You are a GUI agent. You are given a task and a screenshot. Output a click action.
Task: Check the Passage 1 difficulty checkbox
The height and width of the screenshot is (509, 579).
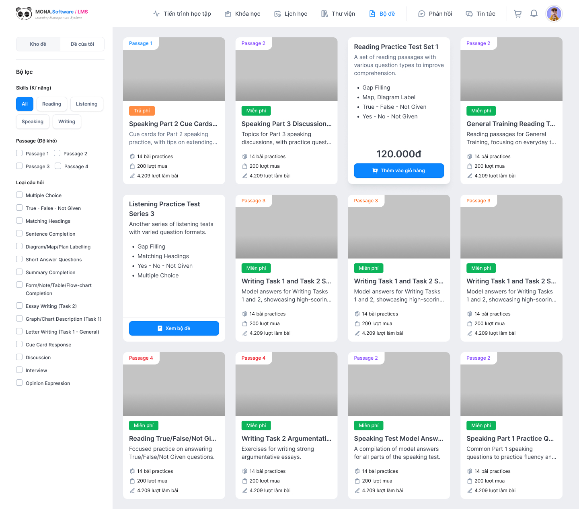[19, 153]
